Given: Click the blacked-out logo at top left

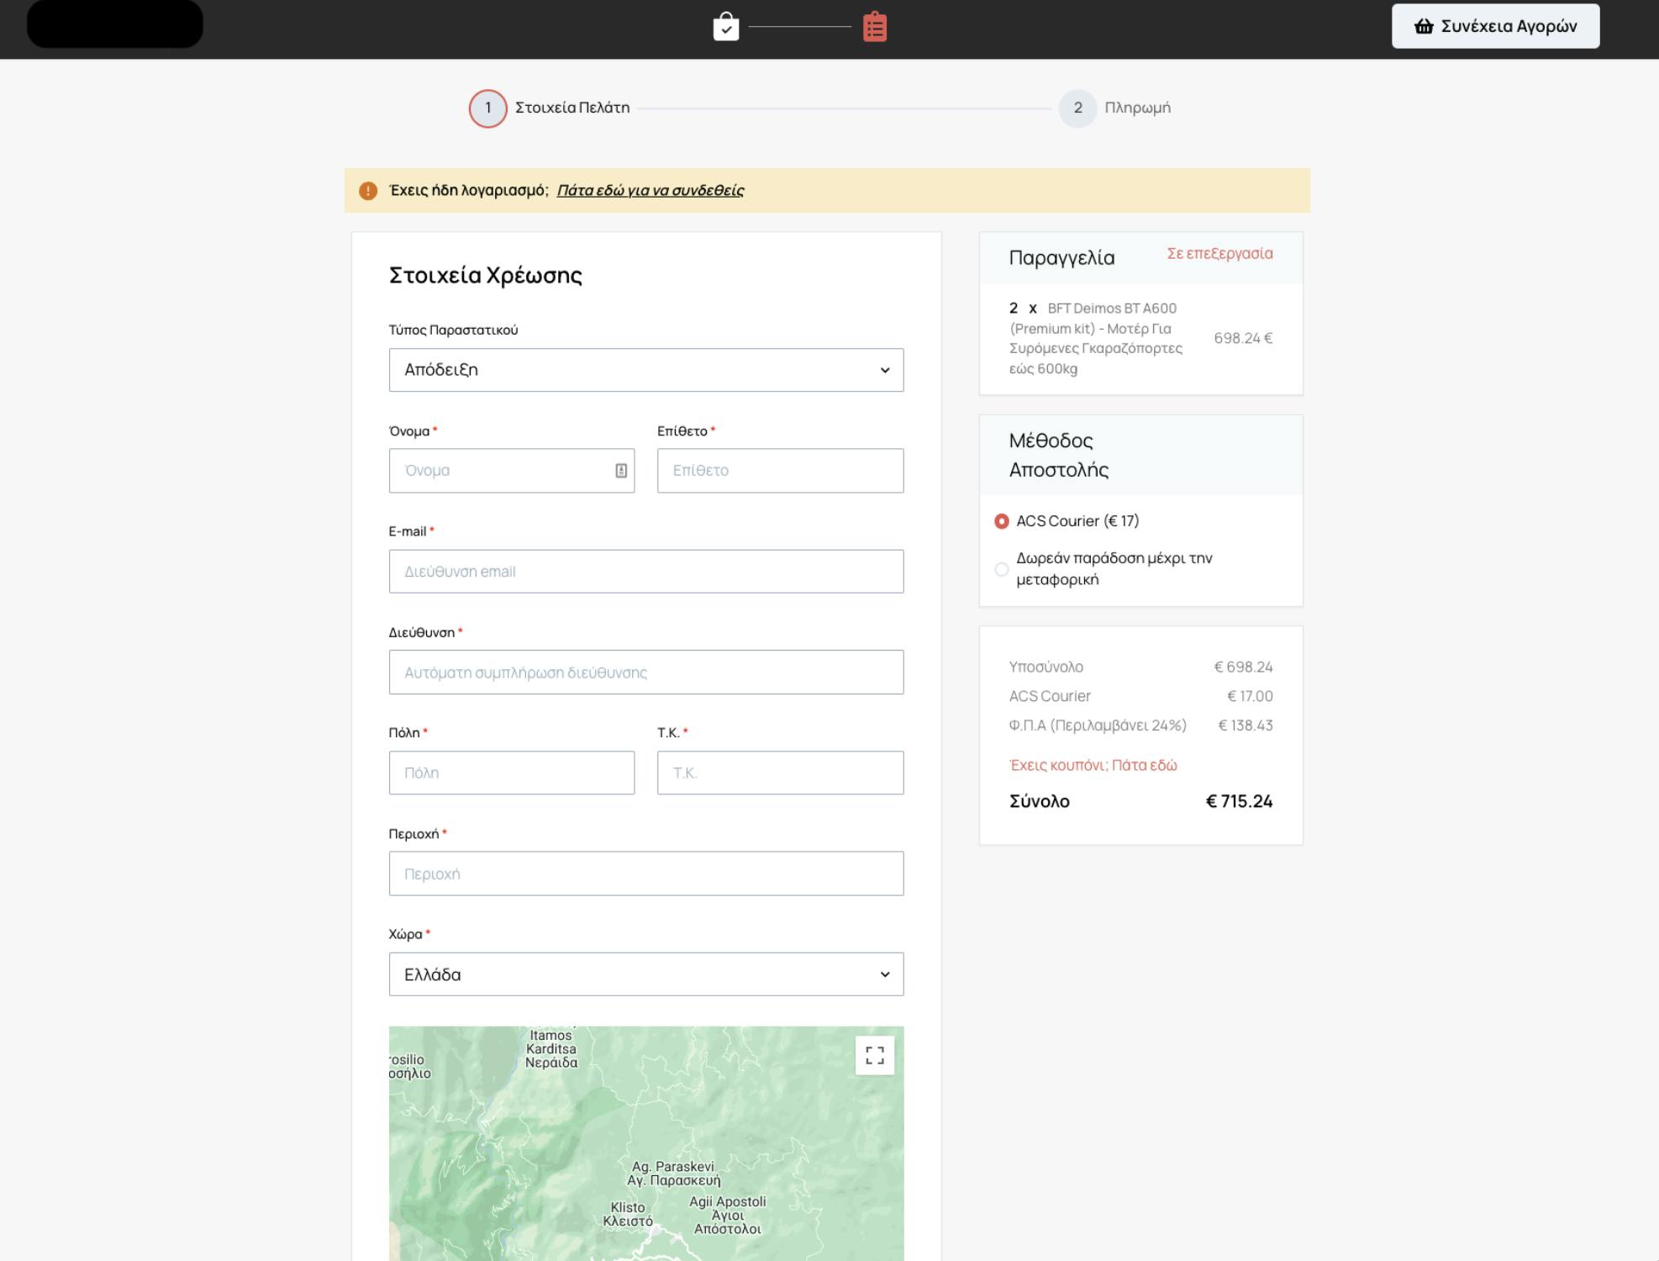Looking at the screenshot, I should tap(115, 24).
